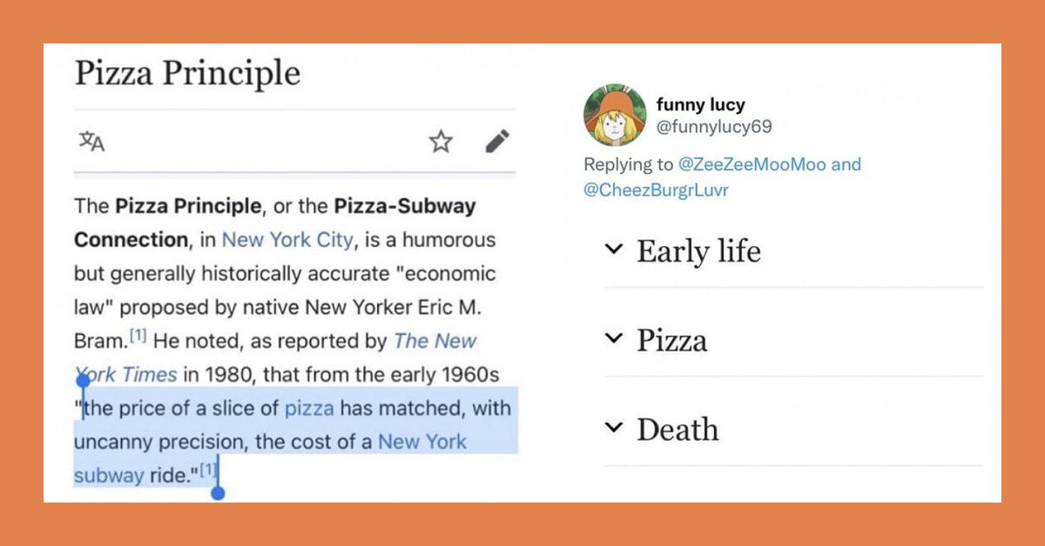Bookmark the article with the star icon

pyautogui.click(x=440, y=141)
